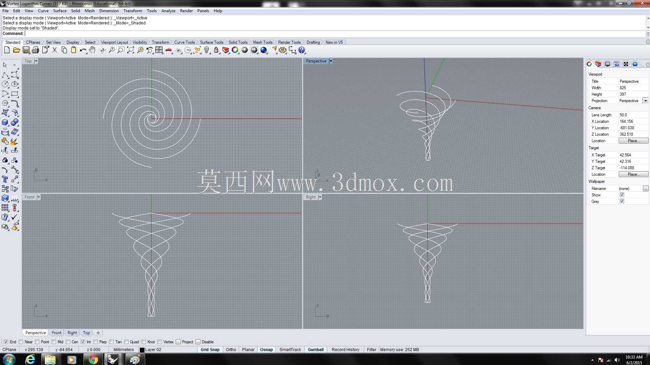This screenshot has height=365, width=650.
Task: Click the Layer 02 color swatch
Action: 142,350
